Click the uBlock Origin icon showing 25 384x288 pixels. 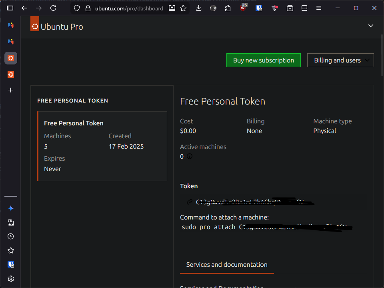pyautogui.click(x=243, y=8)
